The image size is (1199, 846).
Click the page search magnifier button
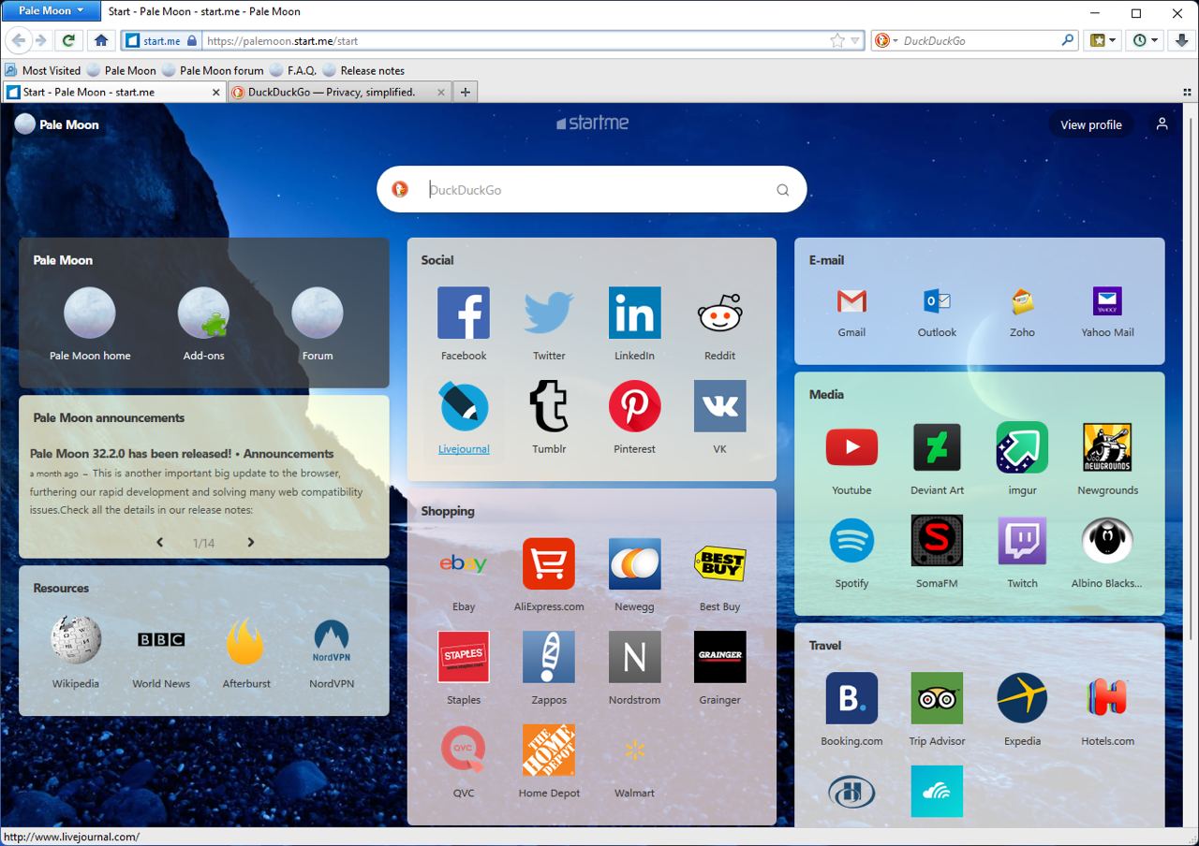[x=783, y=190]
